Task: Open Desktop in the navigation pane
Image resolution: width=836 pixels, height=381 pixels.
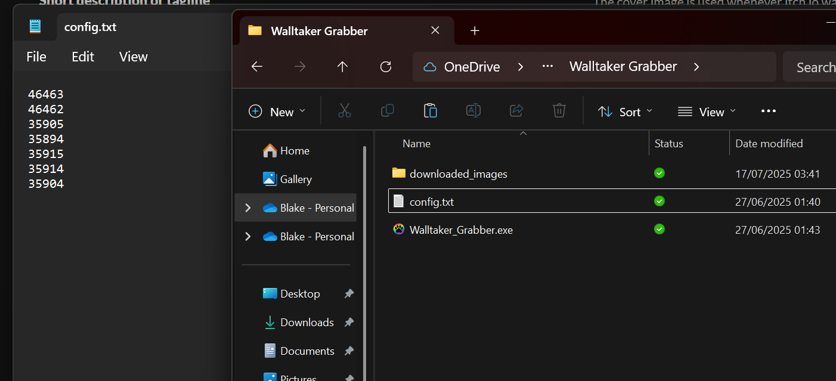Action: point(292,294)
